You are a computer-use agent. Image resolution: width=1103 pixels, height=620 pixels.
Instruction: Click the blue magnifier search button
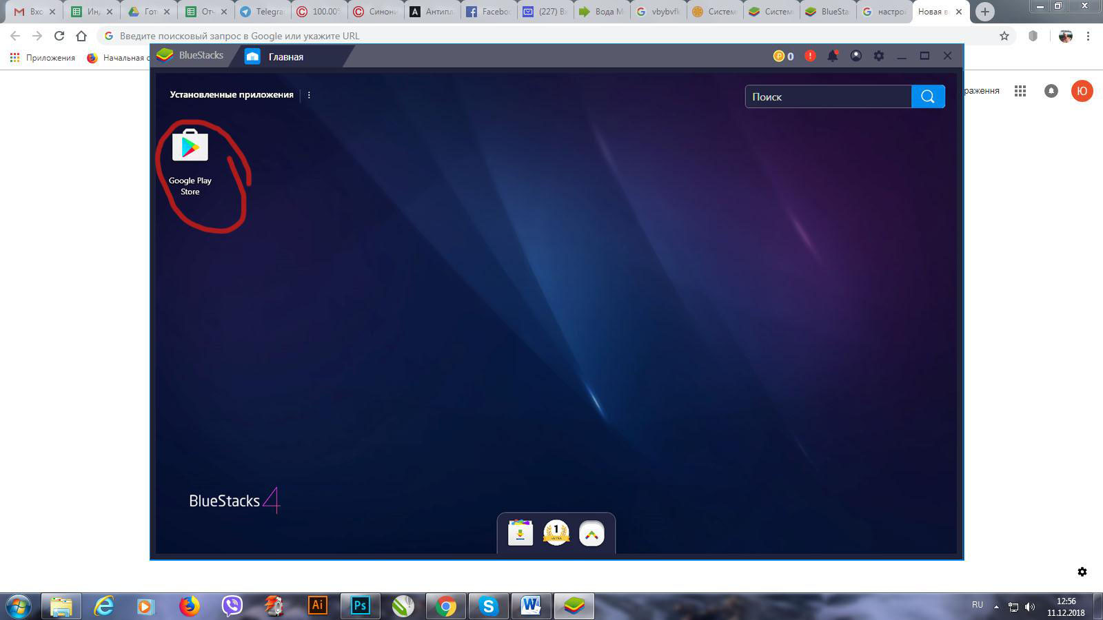[x=928, y=96]
